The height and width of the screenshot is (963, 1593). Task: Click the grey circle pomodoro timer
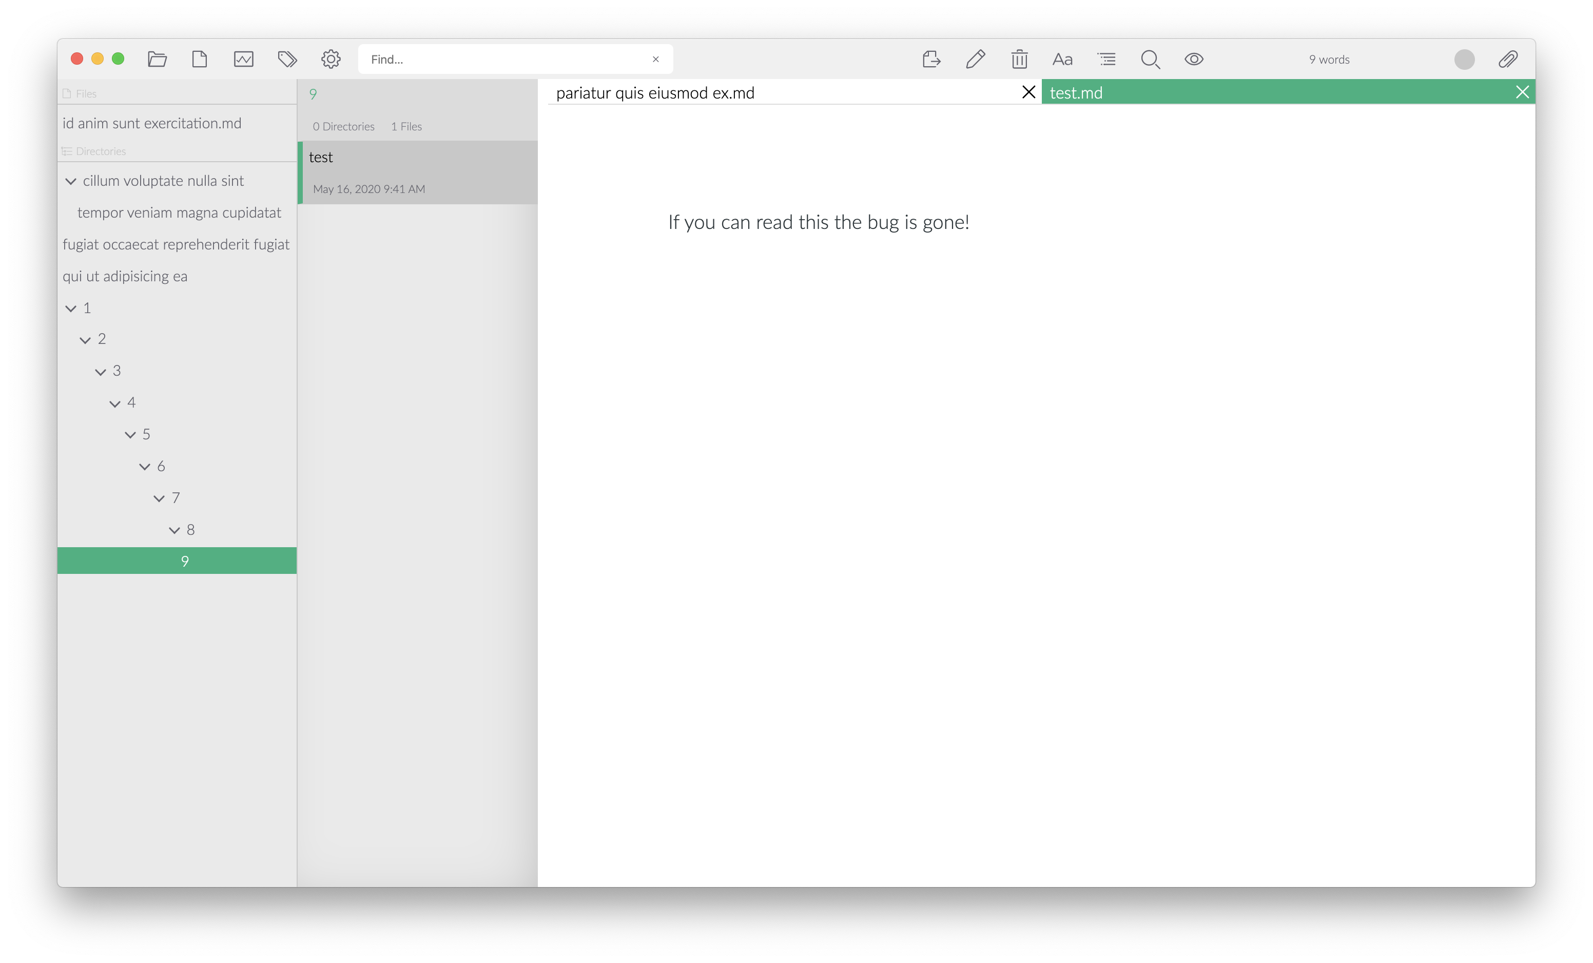click(1464, 59)
